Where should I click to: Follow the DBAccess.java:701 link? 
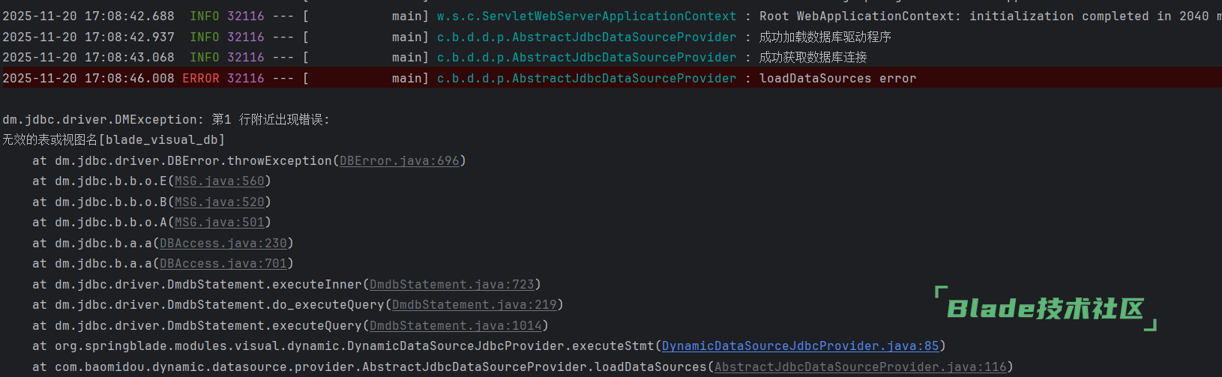coord(223,264)
